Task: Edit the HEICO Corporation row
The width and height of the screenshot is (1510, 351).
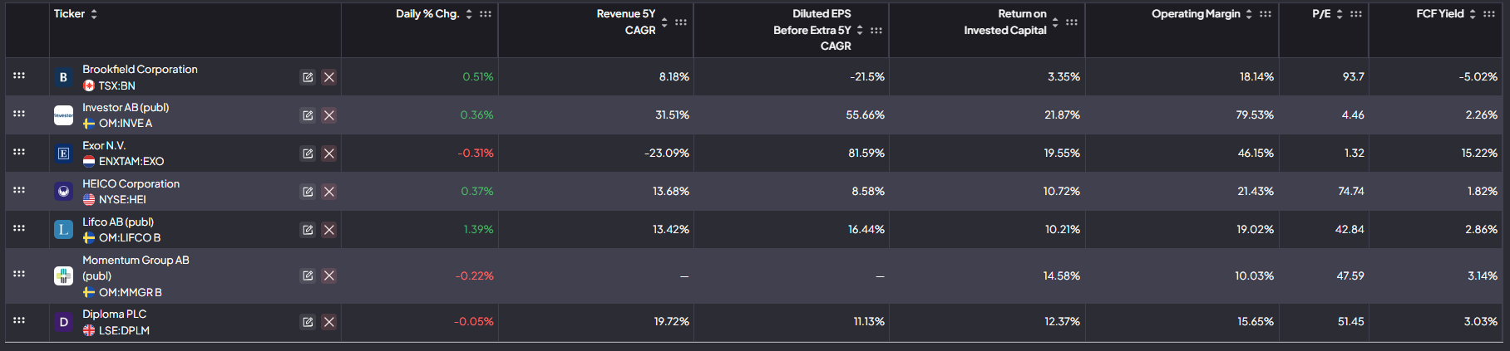Action: tap(308, 192)
